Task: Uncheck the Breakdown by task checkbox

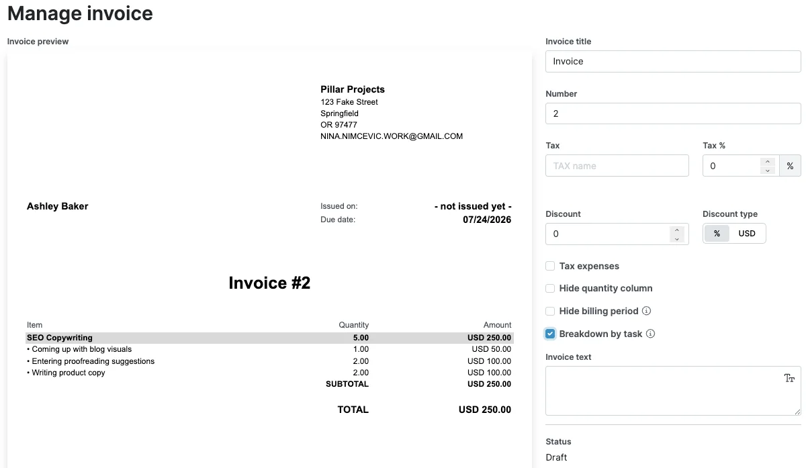Action: (550, 334)
